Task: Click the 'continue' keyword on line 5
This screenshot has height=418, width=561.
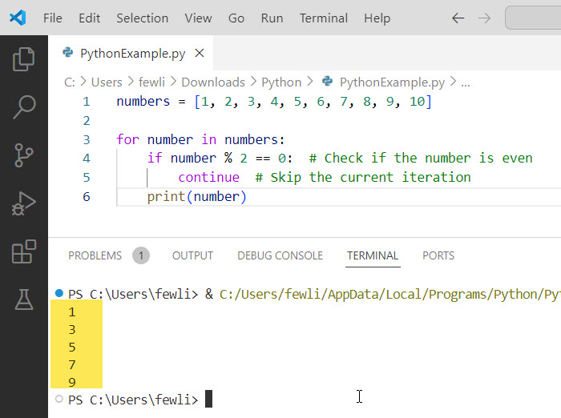Action: tap(209, 177)
